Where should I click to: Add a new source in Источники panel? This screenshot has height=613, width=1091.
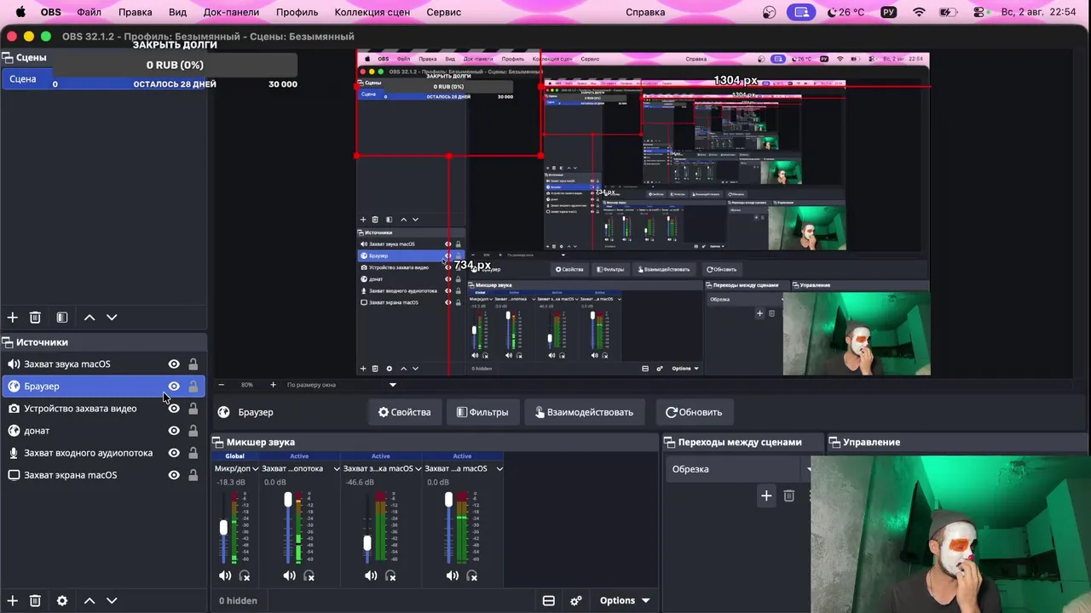[x=12, y=600]
